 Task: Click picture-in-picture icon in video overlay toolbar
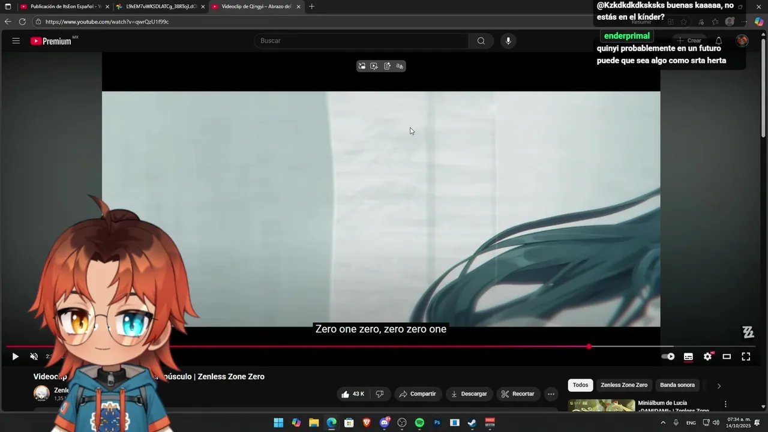tap(362, 66)
